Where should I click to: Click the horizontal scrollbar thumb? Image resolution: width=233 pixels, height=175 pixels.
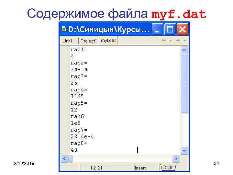71,159
